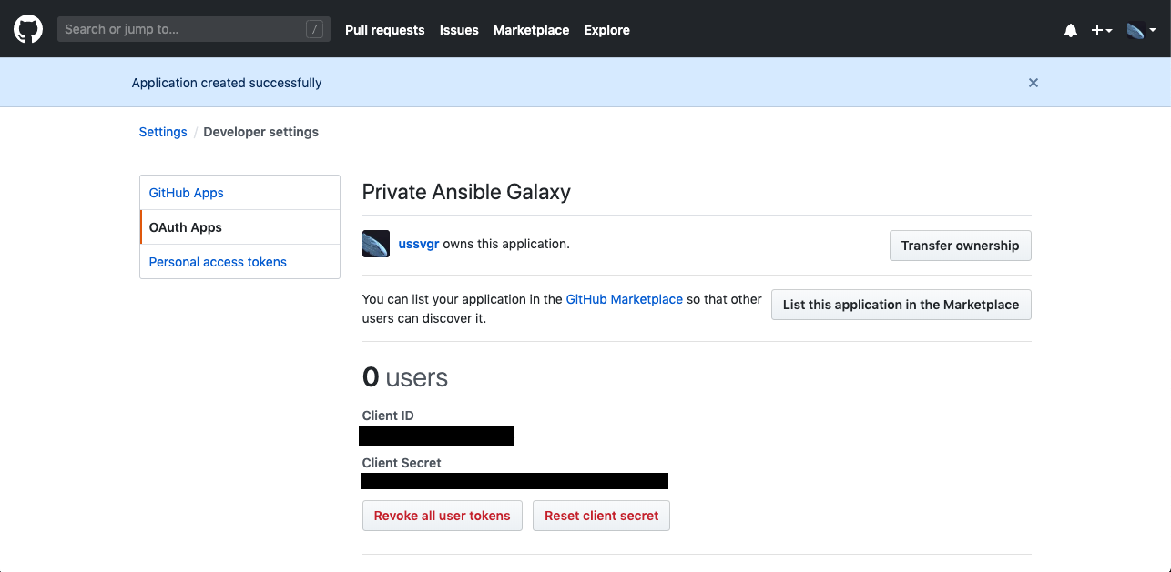Expand the user avatar profile menu

pos(1141,30)
